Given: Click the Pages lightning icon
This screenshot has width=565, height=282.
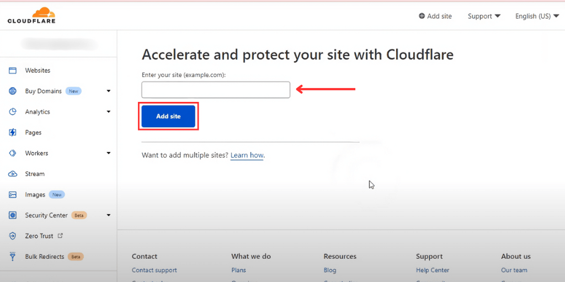Looking at the screenshot, I should click(13, 132).
